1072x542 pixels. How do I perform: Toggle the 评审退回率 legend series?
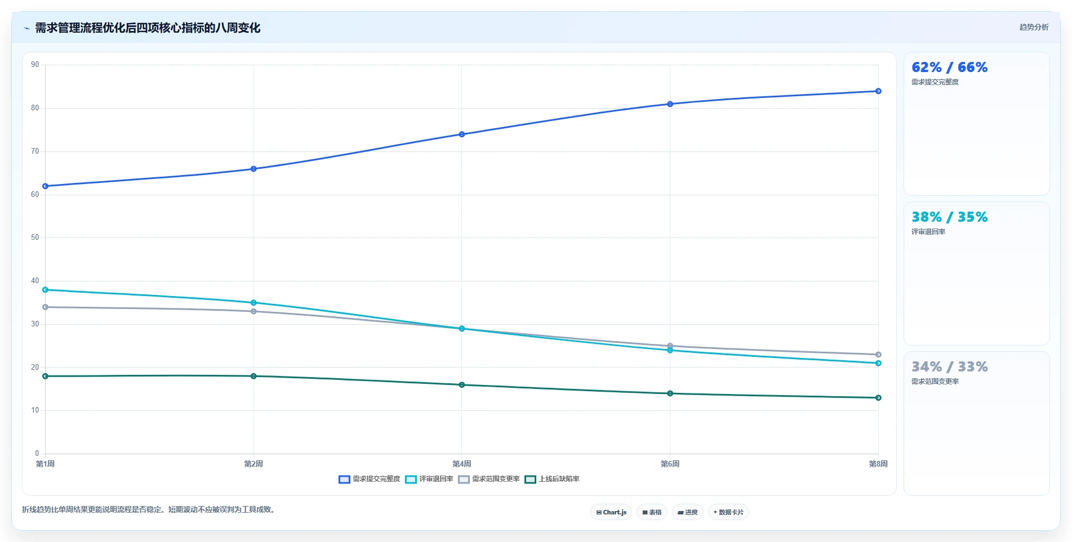(x=429, y=479)
